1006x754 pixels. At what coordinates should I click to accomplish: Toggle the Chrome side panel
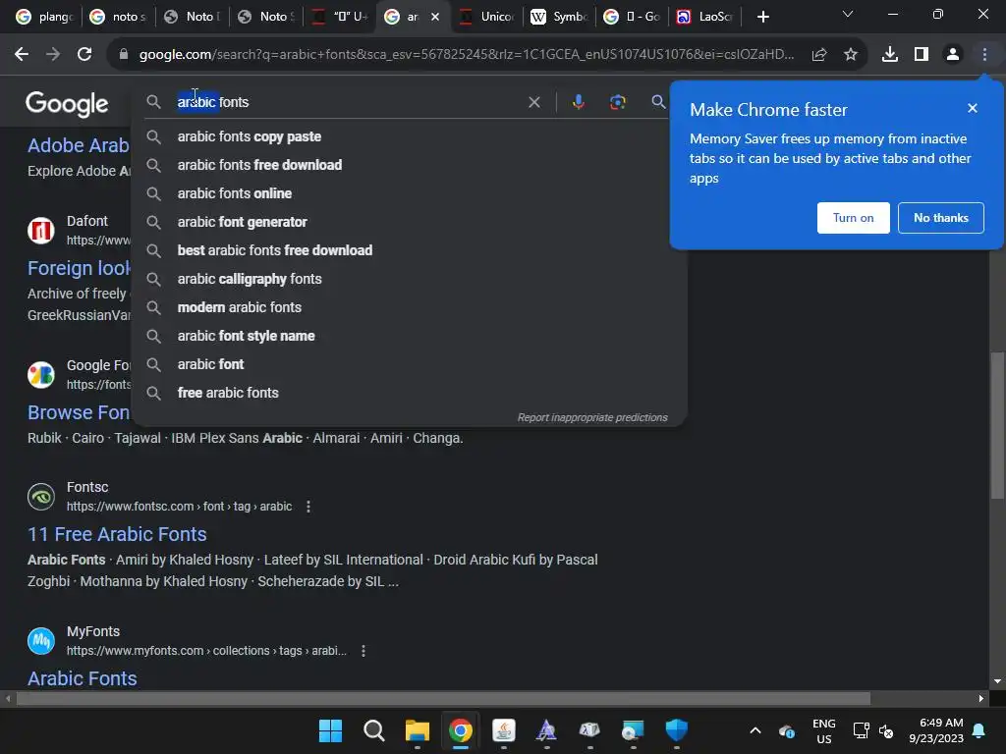pyautogui.click(x=922, y=55)
